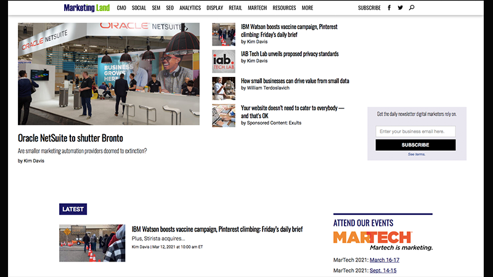Open the site search magnifier icon
The width and height of the screenshot is (493, 277).
412,8
